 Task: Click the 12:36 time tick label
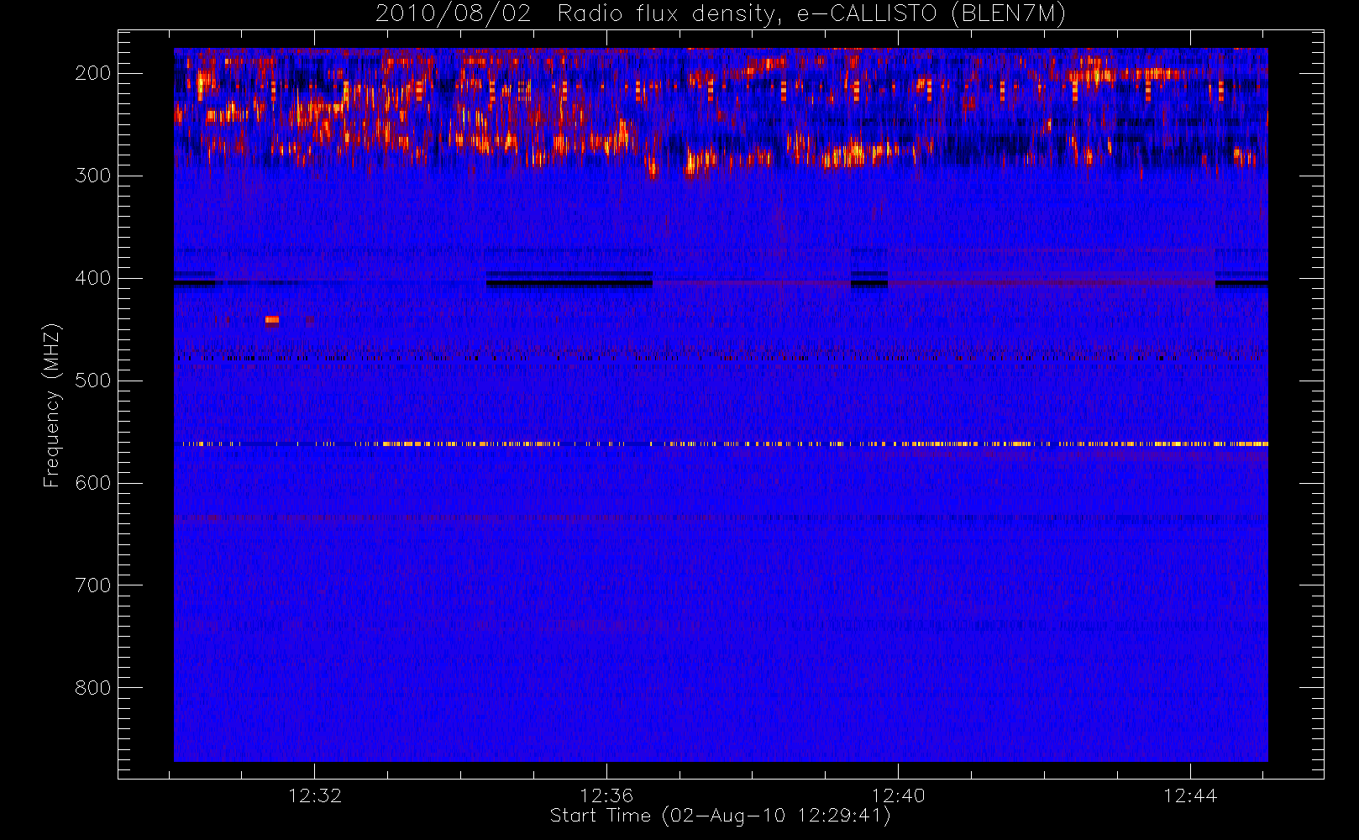click(606, 795)
